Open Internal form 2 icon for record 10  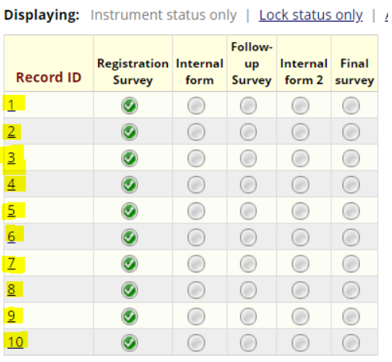300,343
